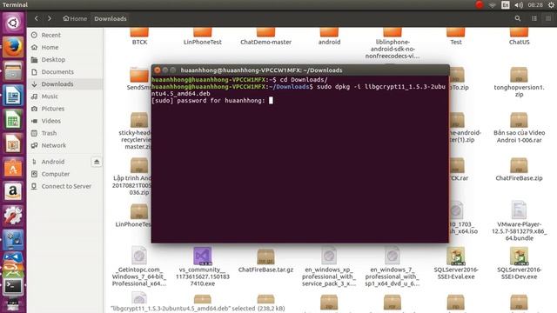Select the Bản sao của Video Androi rar
Image resolution: width=557 pixels, height=313 pixels.
click(x=519, y=120)
